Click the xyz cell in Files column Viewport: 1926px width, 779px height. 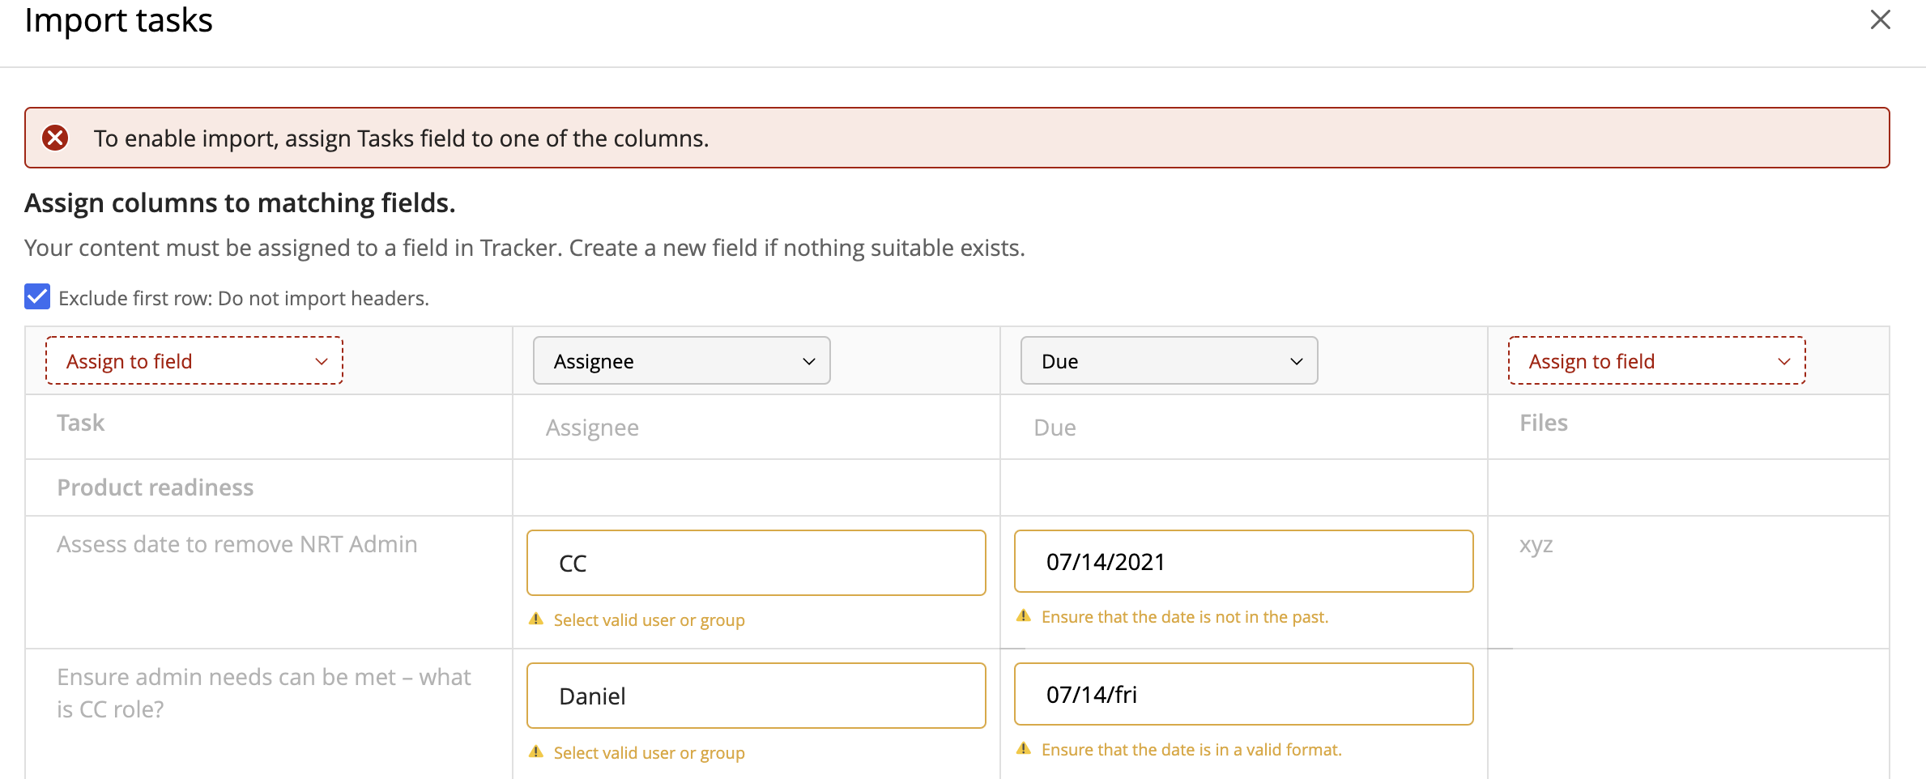coord(1536,544)
